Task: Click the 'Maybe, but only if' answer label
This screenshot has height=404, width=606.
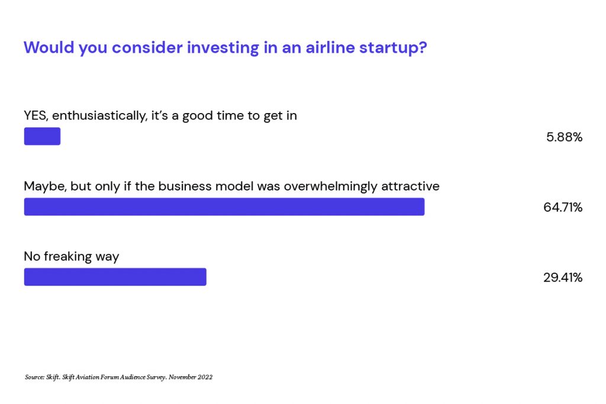Action: [231, 186]
